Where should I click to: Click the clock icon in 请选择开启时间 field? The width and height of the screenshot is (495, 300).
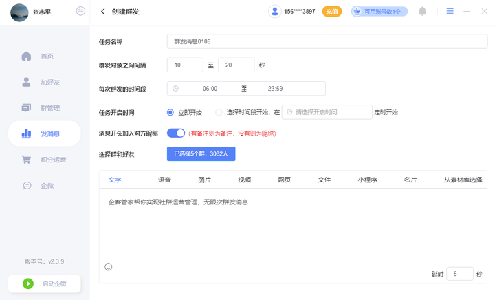click(x=289, y=111)
